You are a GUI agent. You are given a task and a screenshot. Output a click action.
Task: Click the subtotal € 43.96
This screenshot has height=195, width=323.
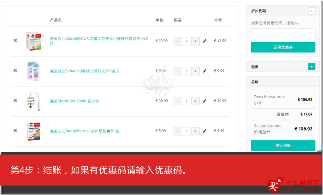220,41
